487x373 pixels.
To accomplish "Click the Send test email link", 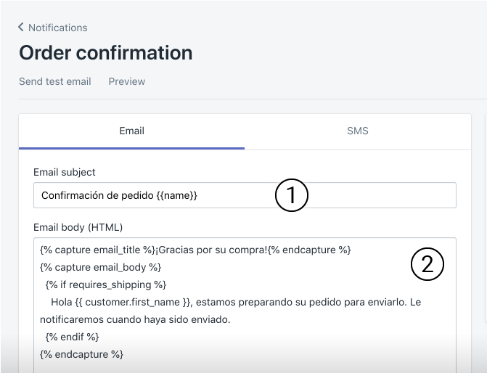I will pos(55,81).
